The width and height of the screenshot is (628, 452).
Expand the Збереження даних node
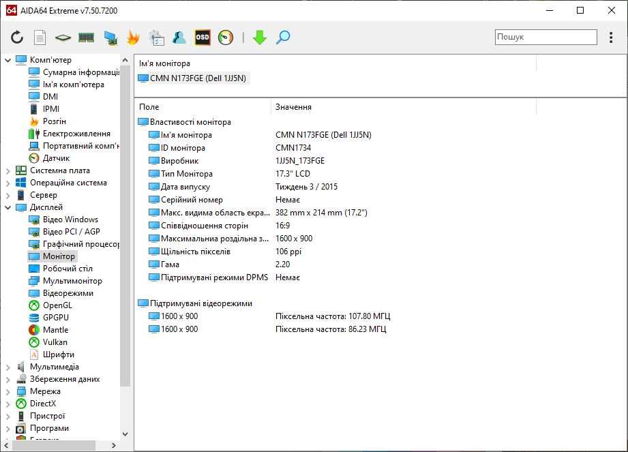click(x=8, y=380)
